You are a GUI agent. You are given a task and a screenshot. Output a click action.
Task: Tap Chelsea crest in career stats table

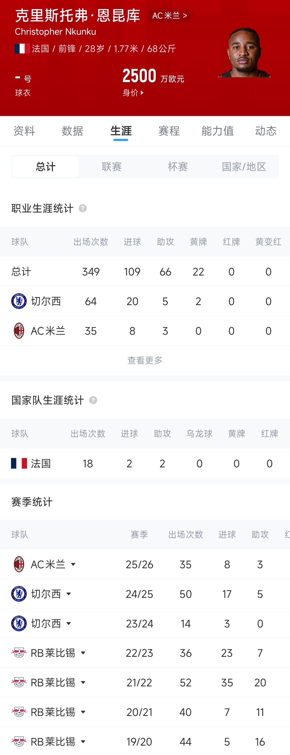tap(19, 301)
